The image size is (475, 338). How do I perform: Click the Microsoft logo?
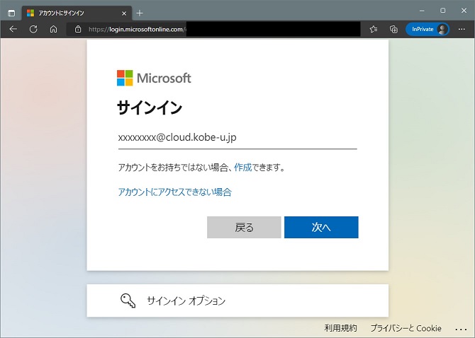(x=154, y=78)
